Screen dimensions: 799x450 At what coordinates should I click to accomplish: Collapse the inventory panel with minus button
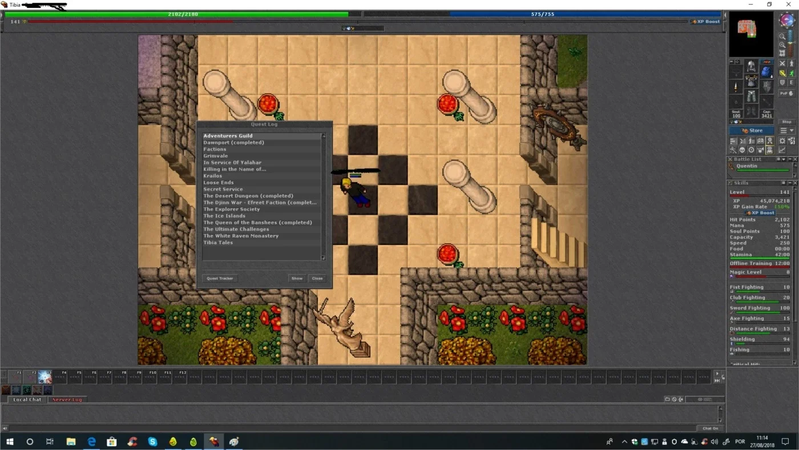[732, 62]
